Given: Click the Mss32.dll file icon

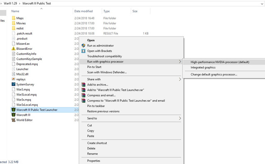Looking at the screenshot, I should [14, 74].
